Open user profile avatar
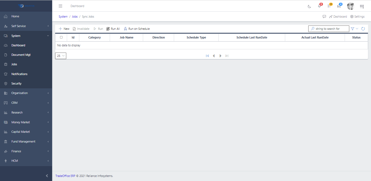Screen dimensions: 371x181 (351, 6)
